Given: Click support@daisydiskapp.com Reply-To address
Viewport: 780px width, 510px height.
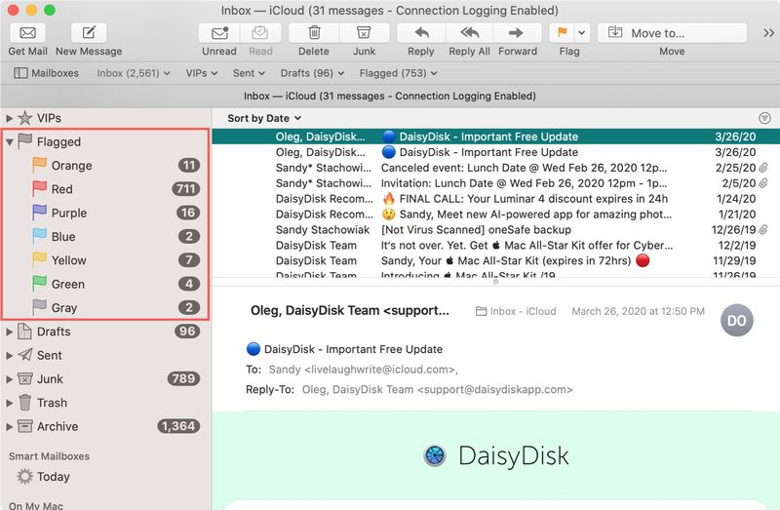Looking at the screenshot, I should 494,390.
